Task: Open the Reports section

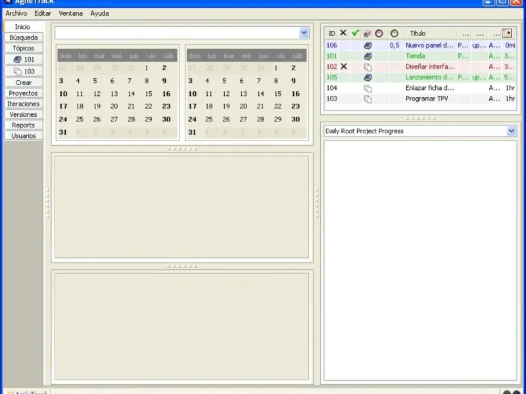Action: pos(24,125)
